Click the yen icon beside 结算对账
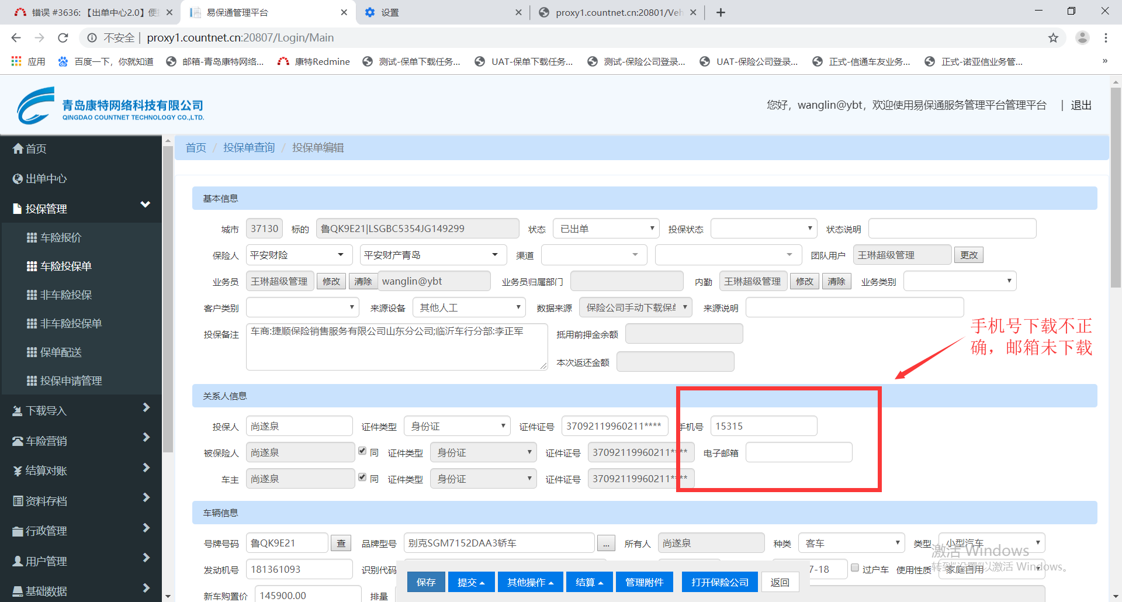 click(18, 471)
